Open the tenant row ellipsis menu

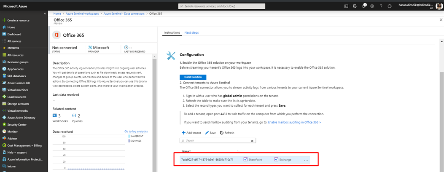(x=306, y=160)
